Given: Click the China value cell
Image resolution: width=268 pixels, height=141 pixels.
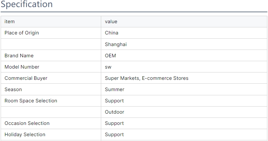Looking at the screenshot, I should click(112, 33).
